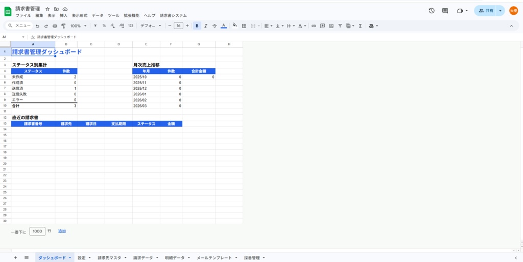Click the name box showing A1
This screenshot has width=523, height=262.
pyautogui.click(x=13, y=37)
